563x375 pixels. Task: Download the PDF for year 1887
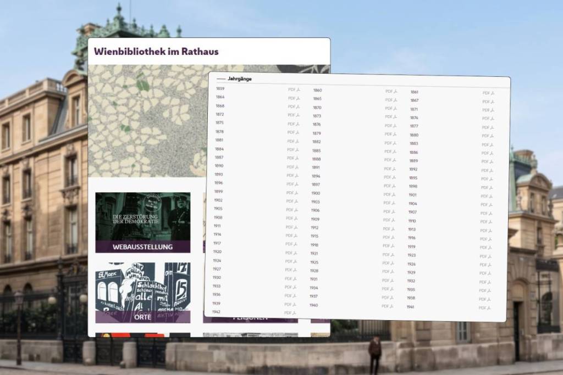point(293,158)
